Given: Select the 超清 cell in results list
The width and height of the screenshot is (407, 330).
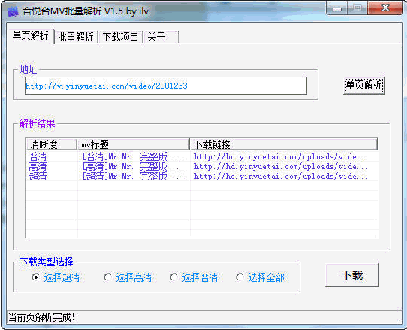Looking at the screenshot, I should tap(38, 177).
